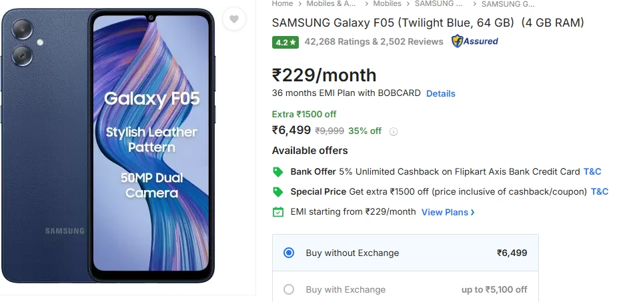Screen dimensions: 627x302
Task: Open T&C link for the Bank Offer
Action: 592,171
